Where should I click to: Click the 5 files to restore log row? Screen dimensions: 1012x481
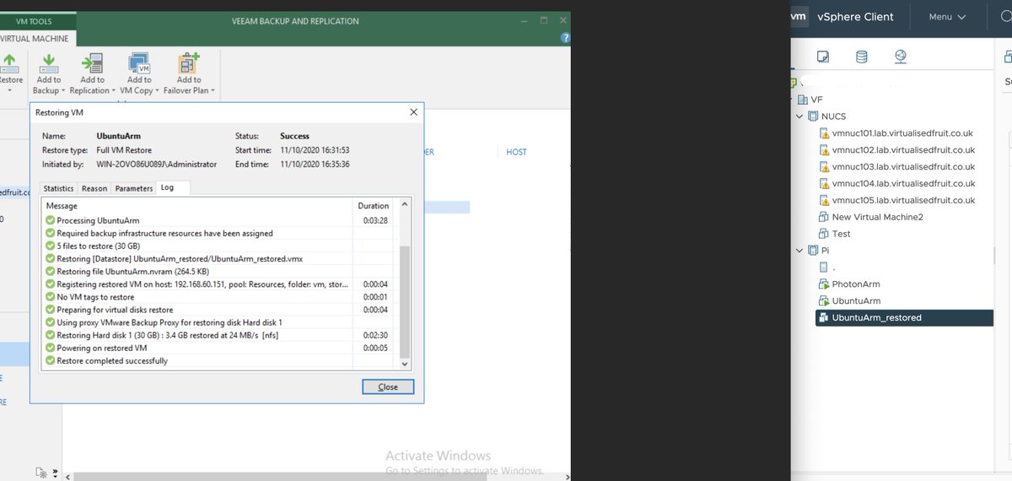[219, 246]
